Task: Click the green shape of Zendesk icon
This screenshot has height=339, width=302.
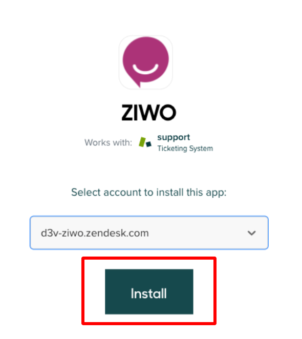Action: point(142,142)
